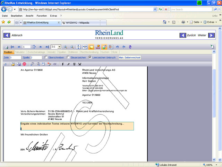222x167 pixels.
Task: Select the Position tab in editor
Action: 8,52
